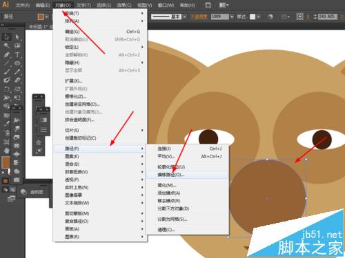Screen dimensions: 345x258
Task: Click the Transform reference point grid icon
Action: pyautogui.click(x=300, y=17)
